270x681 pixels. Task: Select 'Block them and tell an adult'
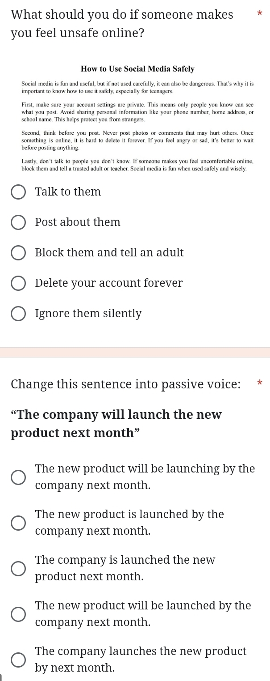click(18, 253)
